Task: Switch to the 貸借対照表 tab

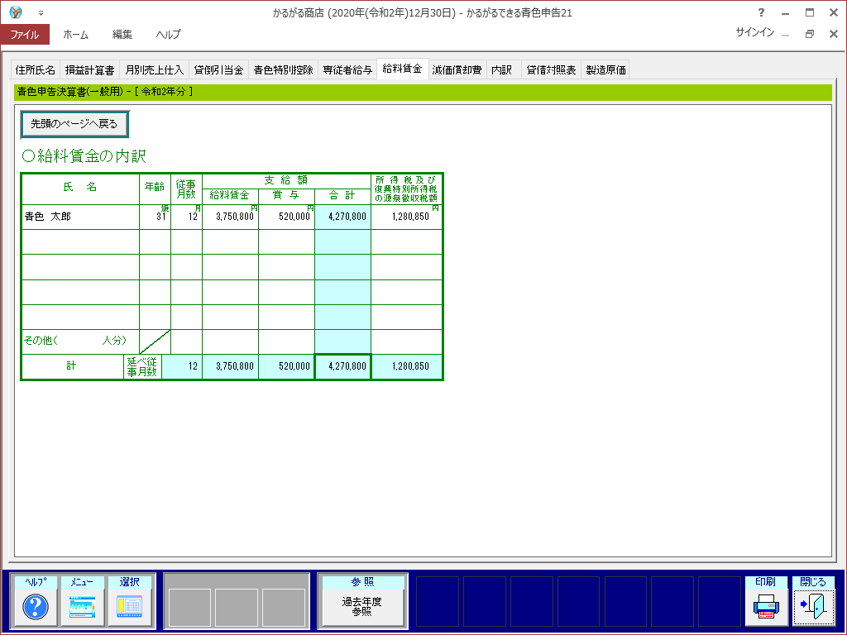Action: (x=551, y=69)
